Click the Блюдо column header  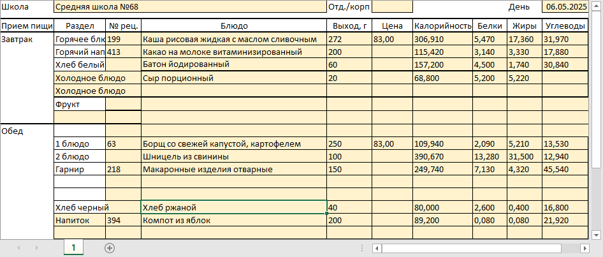[234, 26]
